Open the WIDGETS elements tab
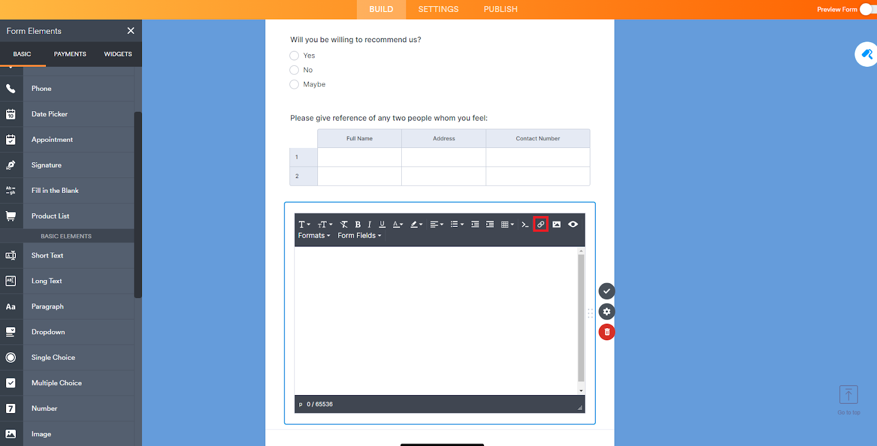Screen dimensions: 877x446 (x=118, y=54)
